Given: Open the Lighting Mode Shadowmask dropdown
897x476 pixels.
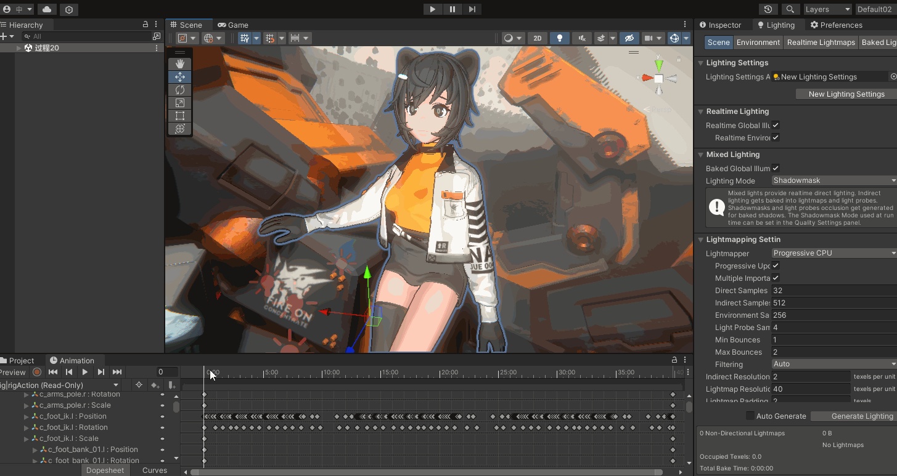Looking at the screenshot, I should 834,180.
